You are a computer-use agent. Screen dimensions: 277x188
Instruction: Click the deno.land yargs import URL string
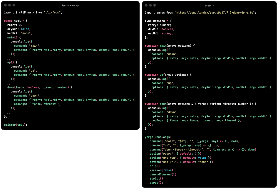[215, 13]
